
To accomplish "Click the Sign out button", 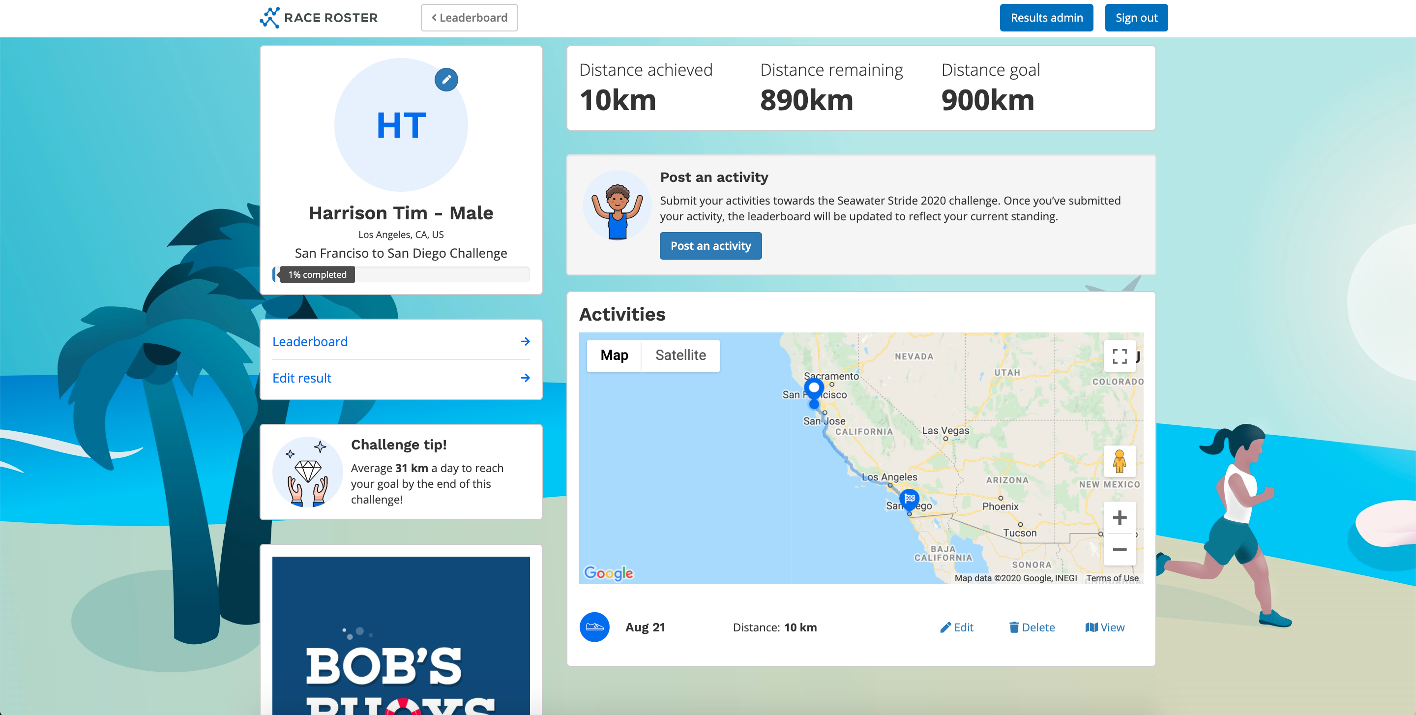I will pyautogui.click(x=1135, y=17).
